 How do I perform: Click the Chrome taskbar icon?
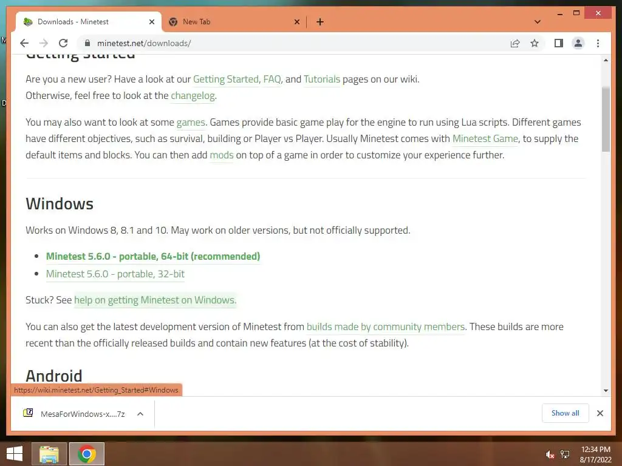[x=87, y=454]
